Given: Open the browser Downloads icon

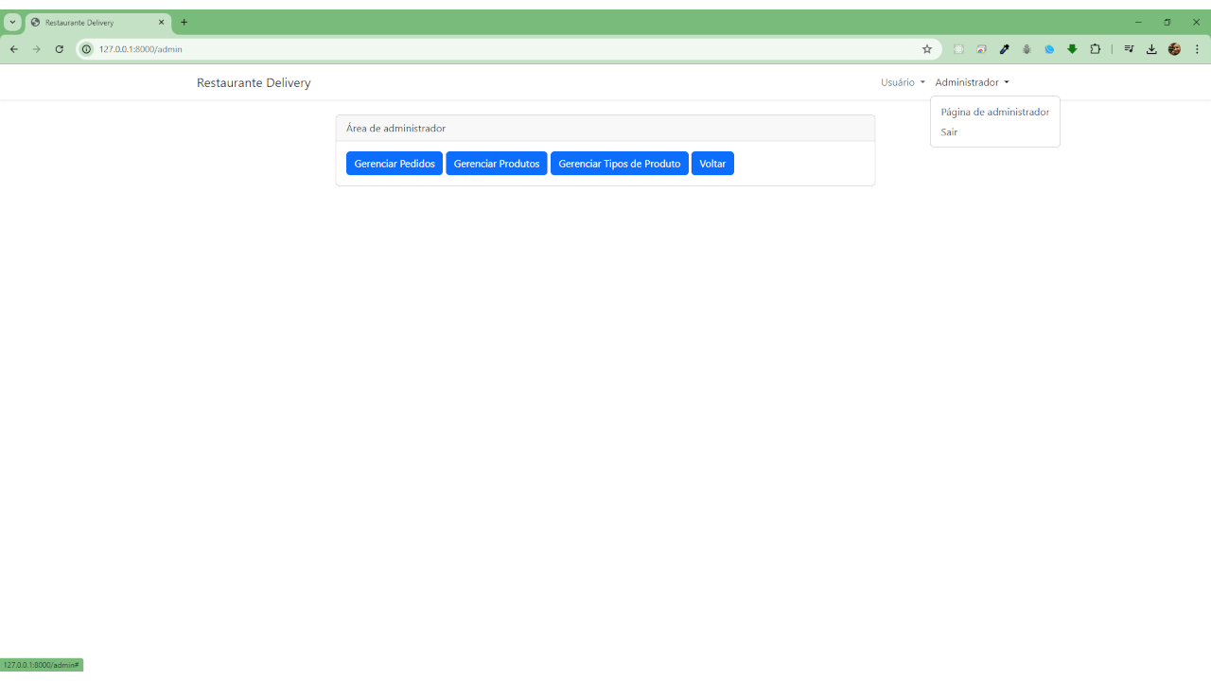Looking at the screenshot, I should pyautogui.click(x=1151, y=49).
